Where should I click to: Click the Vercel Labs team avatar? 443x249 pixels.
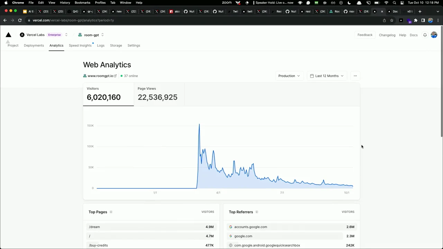pyautogui.click(x=22, y=35)
